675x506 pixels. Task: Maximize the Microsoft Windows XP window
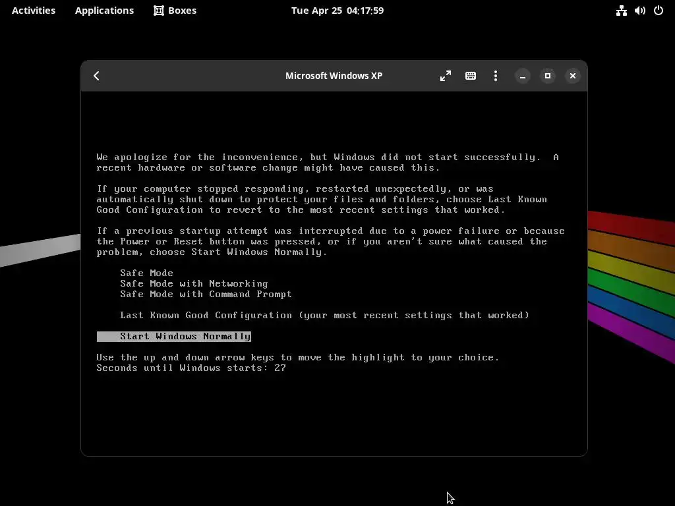(x=548, y=76)
